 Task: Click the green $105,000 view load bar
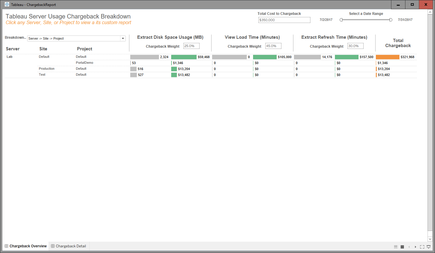265,57
